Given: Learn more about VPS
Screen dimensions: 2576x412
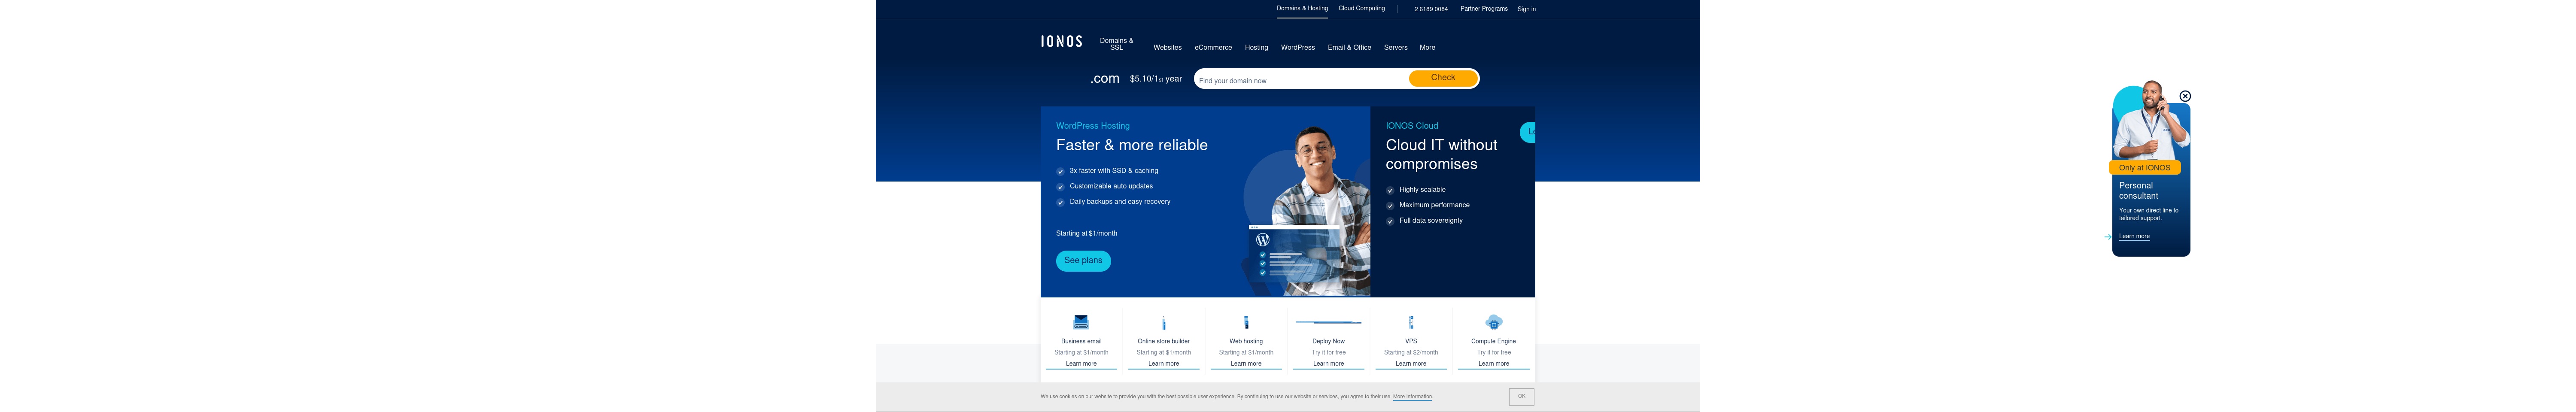Looking at the screenshot, I should click(1411, 364).
